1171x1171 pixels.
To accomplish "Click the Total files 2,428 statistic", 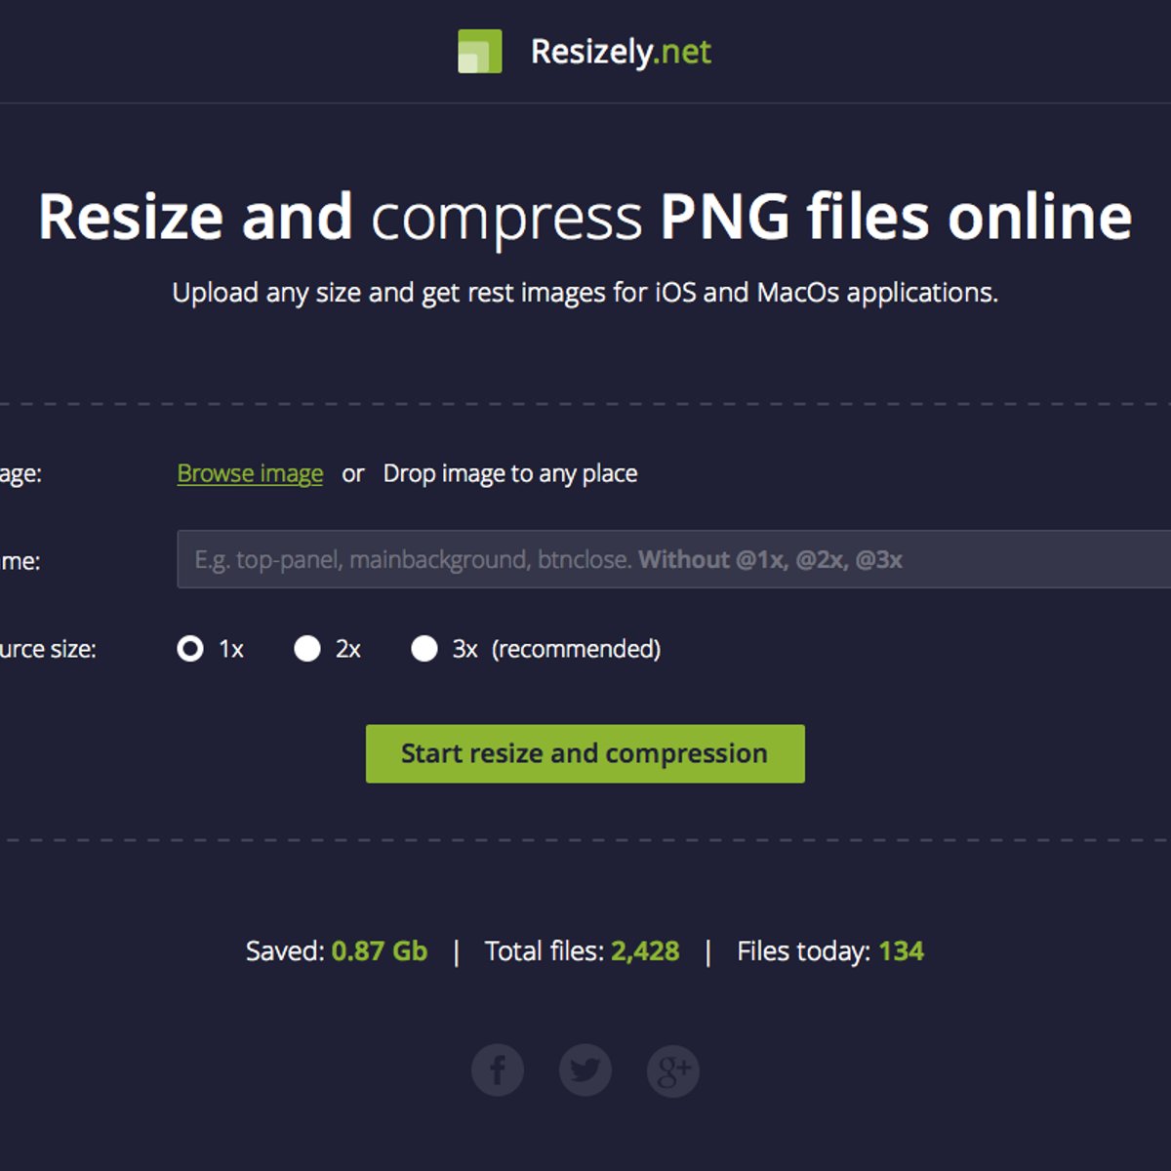I will pyautogui.click(x=582, y=951).
